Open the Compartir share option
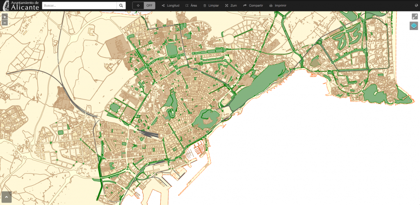420x205 pixels. (x=253, y=6)
